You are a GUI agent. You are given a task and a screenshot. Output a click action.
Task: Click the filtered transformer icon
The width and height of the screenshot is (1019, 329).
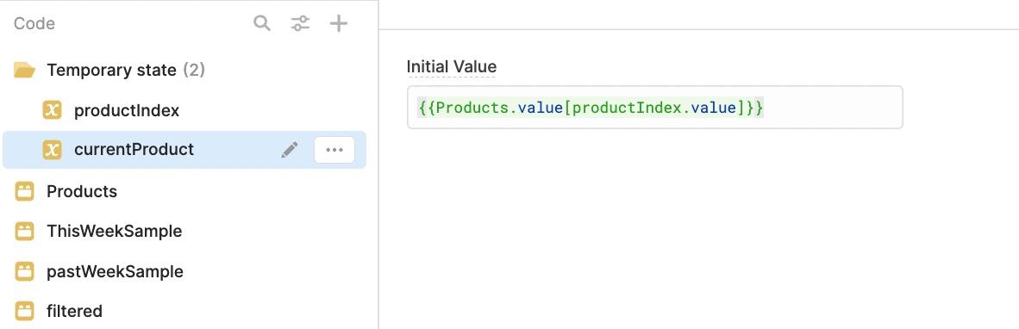pos(25,311)
